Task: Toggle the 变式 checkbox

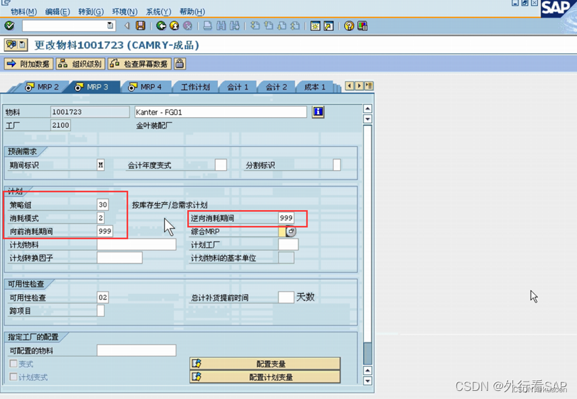Action: pos(13,364)
